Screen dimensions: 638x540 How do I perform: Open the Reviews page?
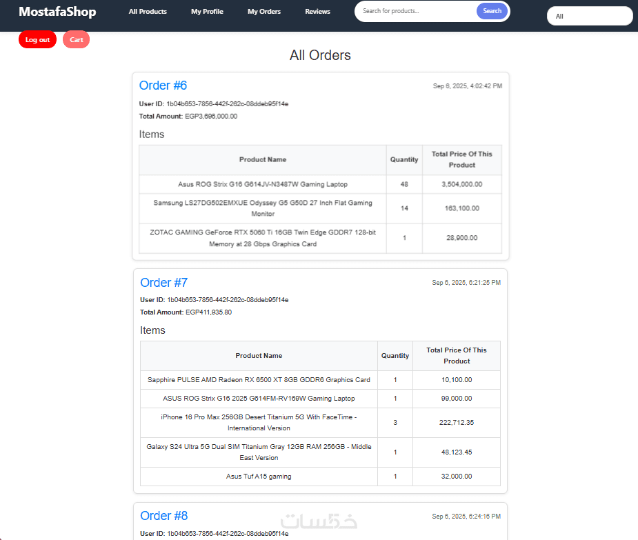tap(318, 12)
